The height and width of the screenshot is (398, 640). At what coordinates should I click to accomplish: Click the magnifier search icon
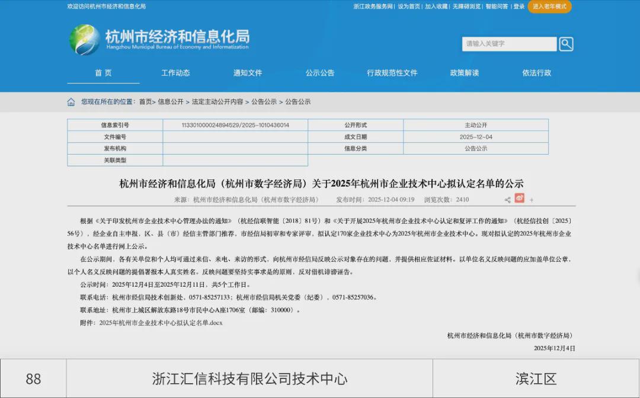[566, 44]
